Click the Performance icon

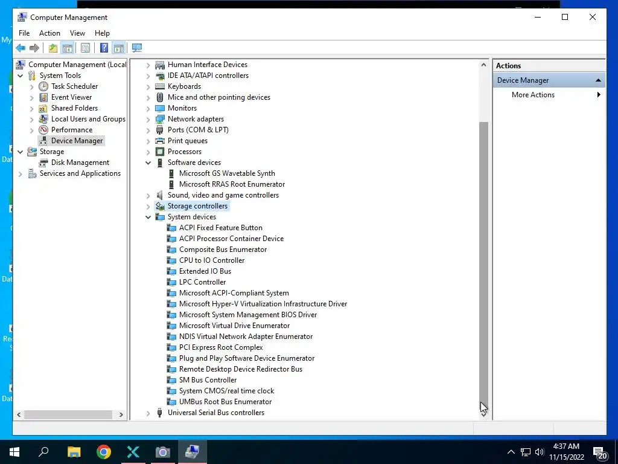tap(43, 130)
